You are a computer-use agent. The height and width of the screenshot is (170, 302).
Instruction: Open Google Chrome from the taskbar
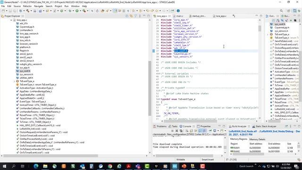coord(110,166)
